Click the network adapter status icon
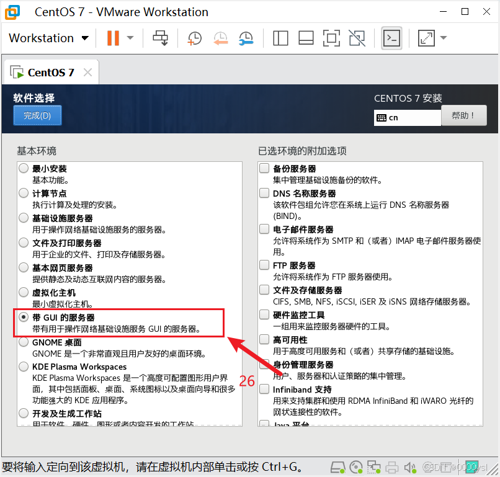 (x=373, y=468)
